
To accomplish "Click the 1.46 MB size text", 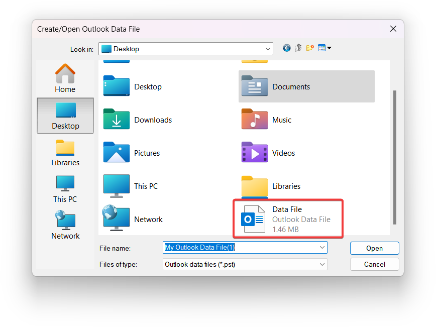I will [x=285, y=230].
